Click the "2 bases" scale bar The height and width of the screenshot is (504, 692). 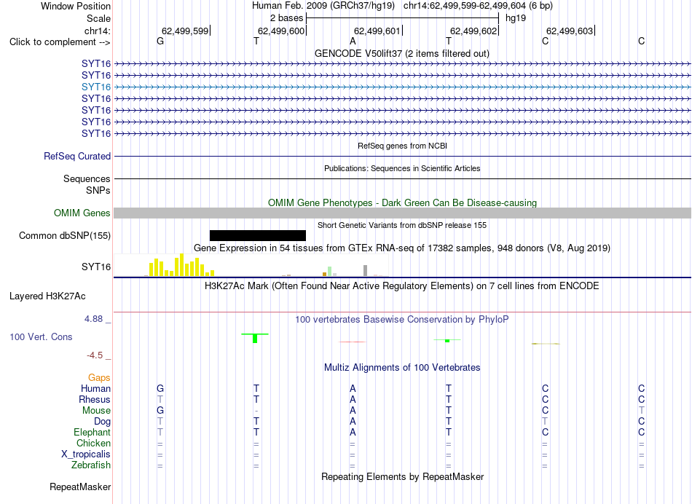(402, 18)
